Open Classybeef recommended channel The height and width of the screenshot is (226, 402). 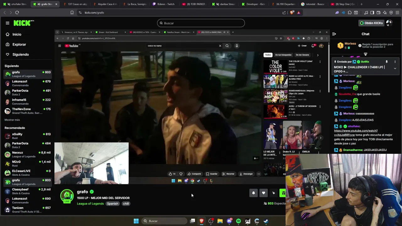[28, 191]
